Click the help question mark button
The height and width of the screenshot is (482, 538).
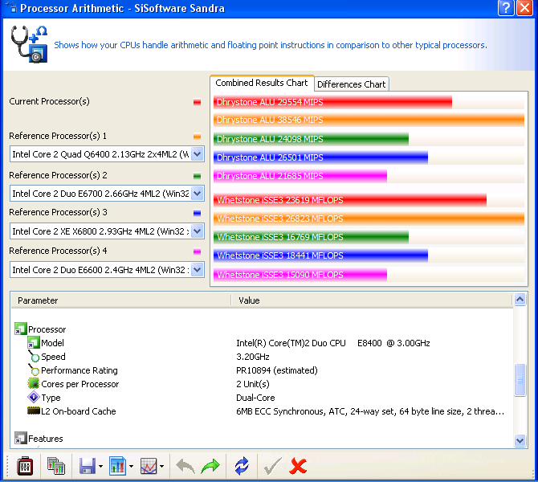[506, 7]
